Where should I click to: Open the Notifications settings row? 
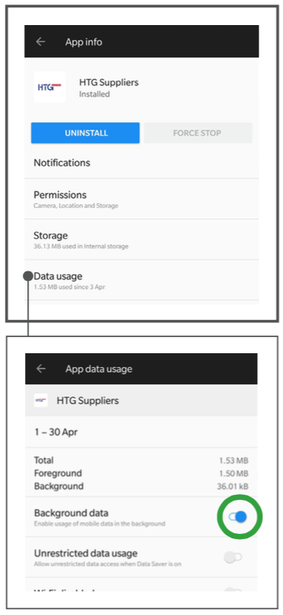141,162
